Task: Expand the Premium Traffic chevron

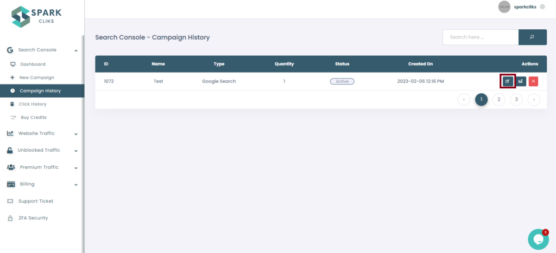Action: point(76,168)
